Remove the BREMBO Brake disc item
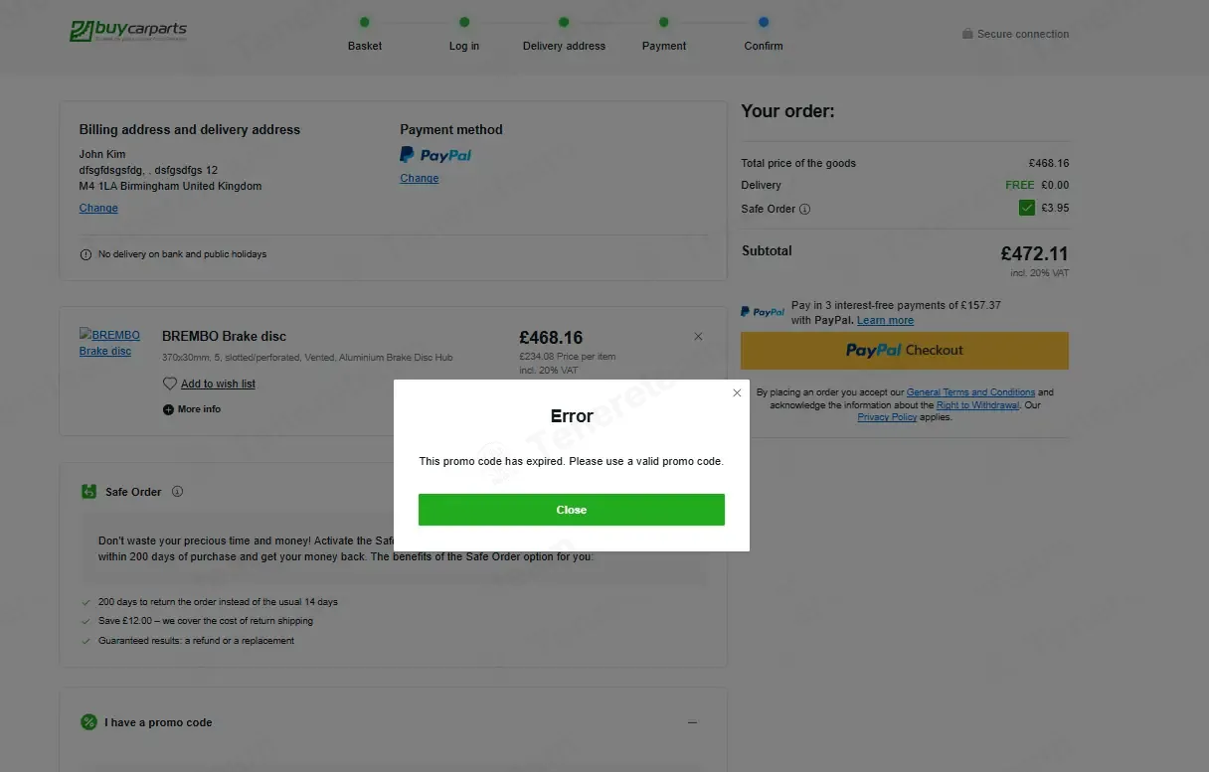The image size is (1209, 772). tap(698, 337)
